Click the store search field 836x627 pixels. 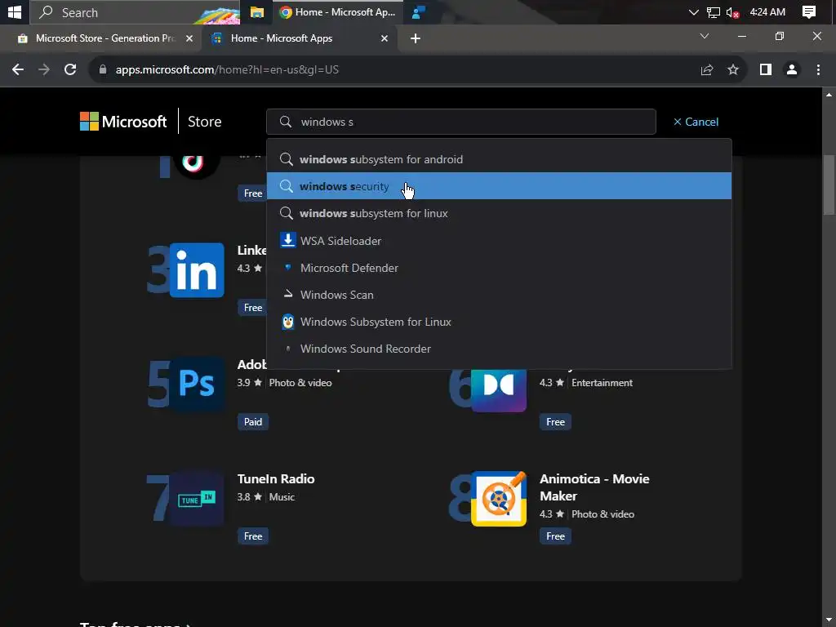pyautogui.click(x=460, y=122)
